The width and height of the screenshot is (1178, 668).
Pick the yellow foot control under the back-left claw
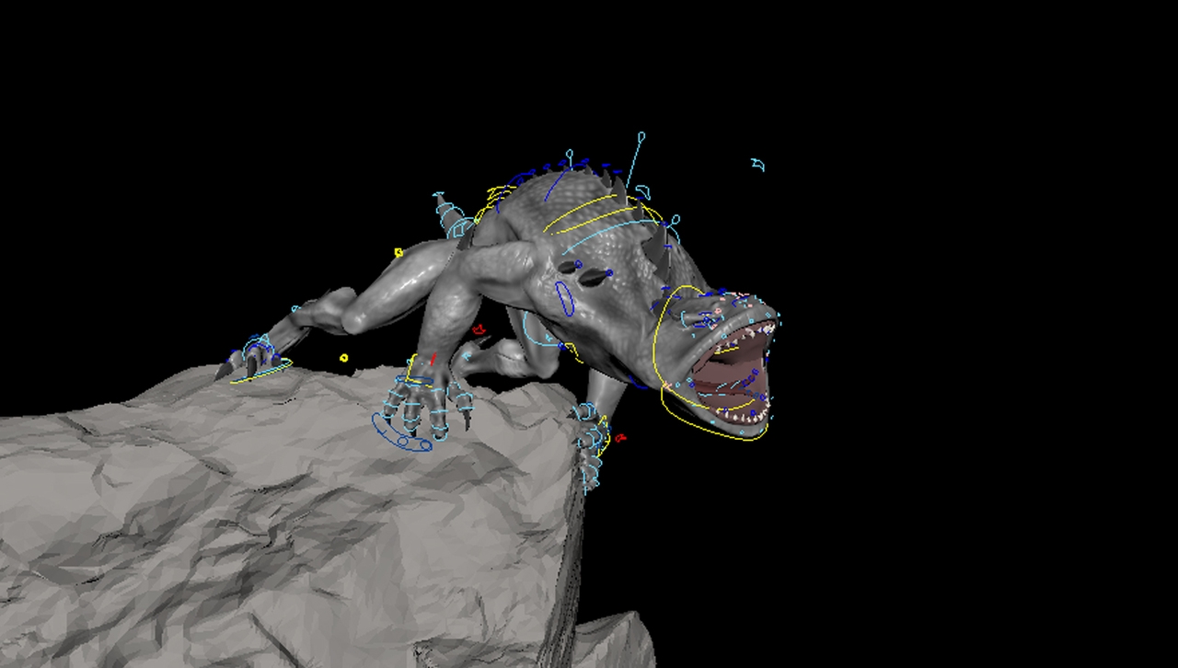[260, 373]
